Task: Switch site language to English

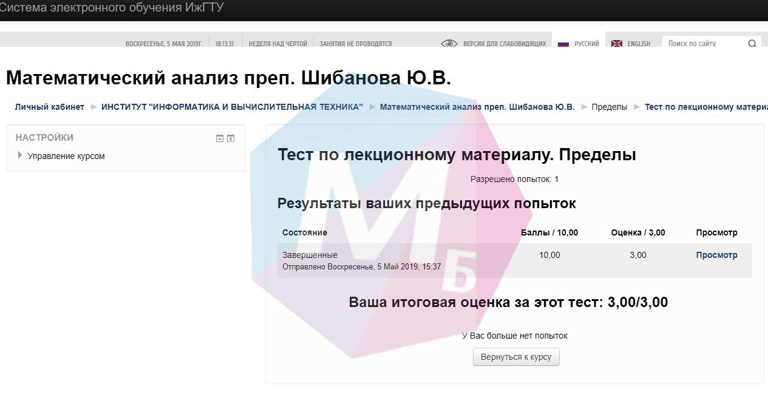Action: [x=639, y=44]
